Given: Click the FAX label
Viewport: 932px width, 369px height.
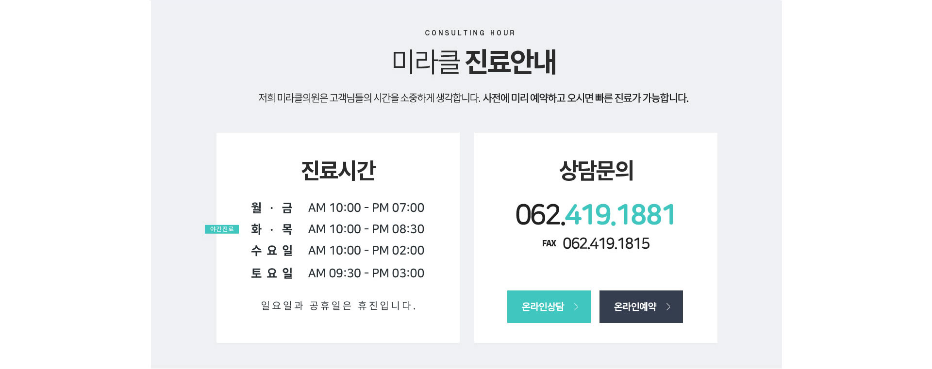Looking at the screenshot, I should click(x=549, y=243).
